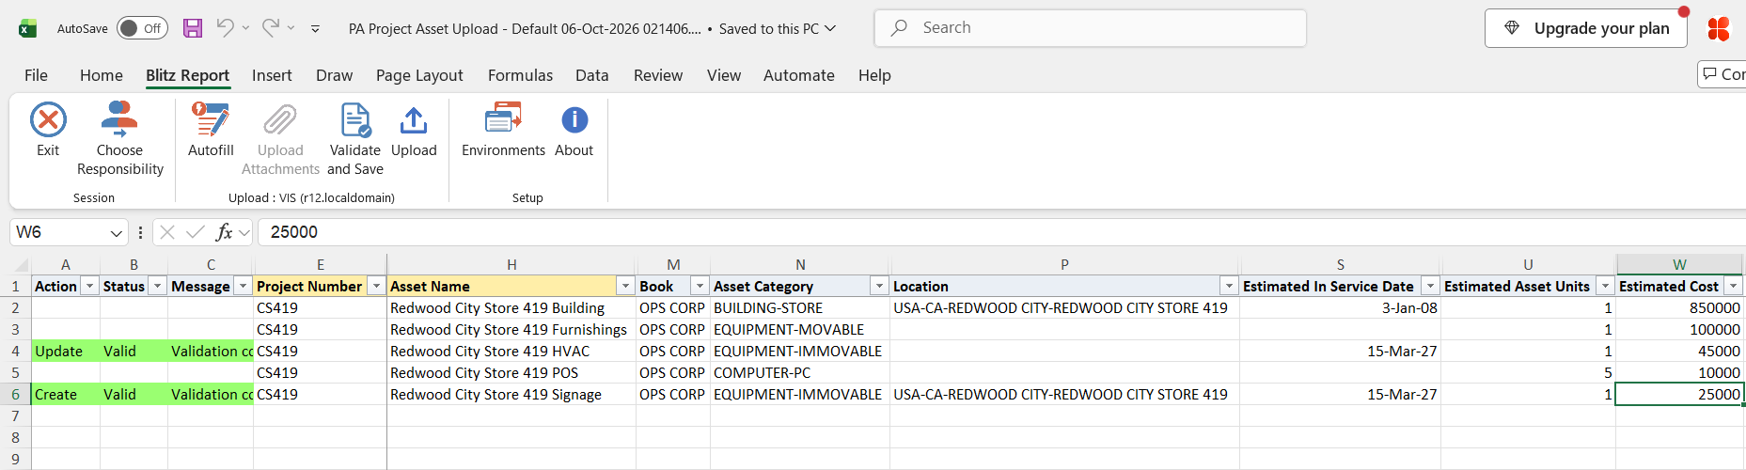Viewport: 1746px width, 470px height.
Task: Confirm formula bar entry with checkmark
Action: (x=196, y=232)
